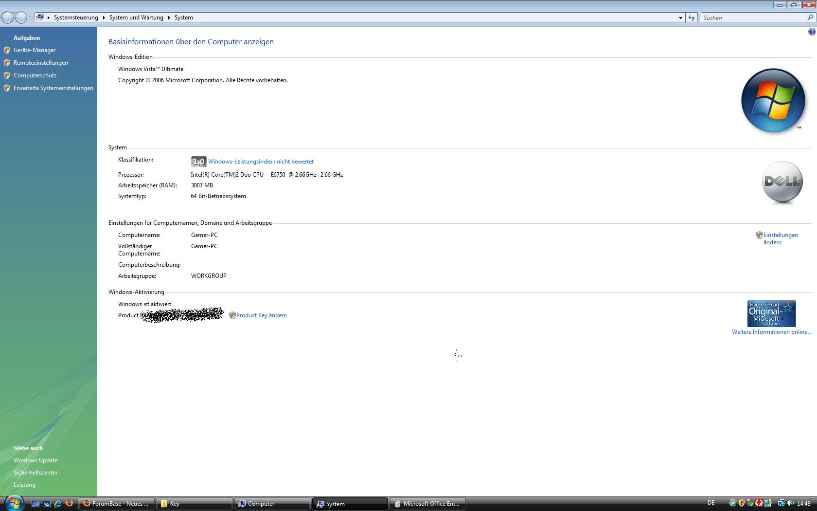Click the first tray icon after DE

[733, 503]
